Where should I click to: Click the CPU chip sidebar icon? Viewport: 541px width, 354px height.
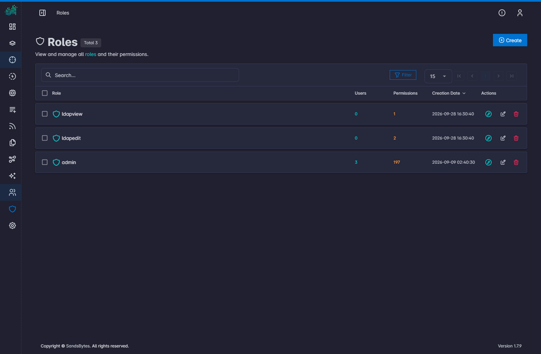[12, 93]
